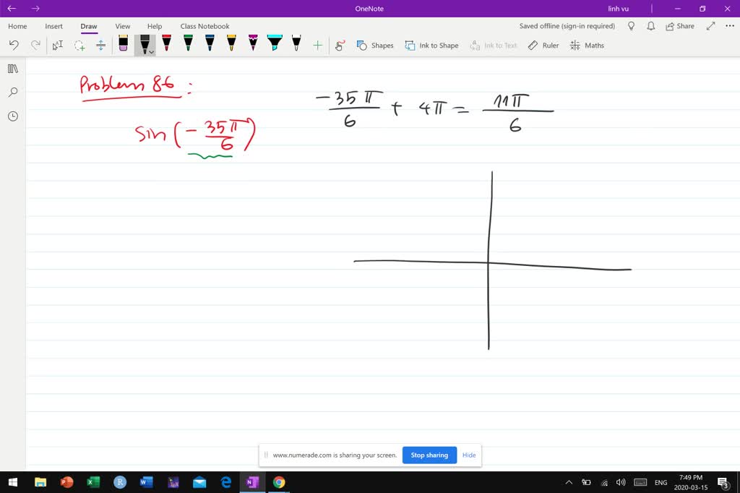
Task: Open Action Center notifications
Action: tap(723, 482)
